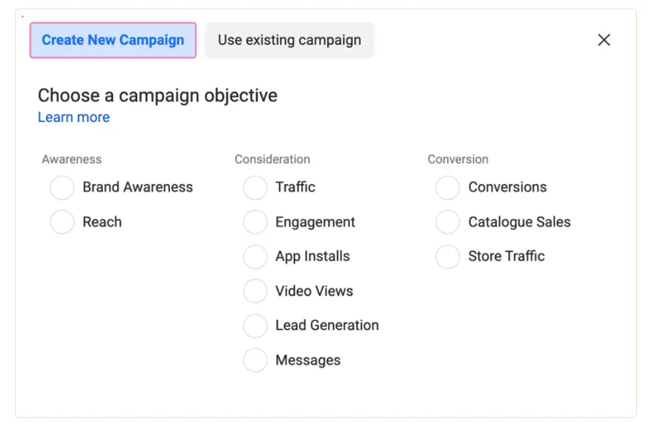Viewport: 648px width, 429px height.
Task: Click the Consideration column header
Action: [272, 159]
